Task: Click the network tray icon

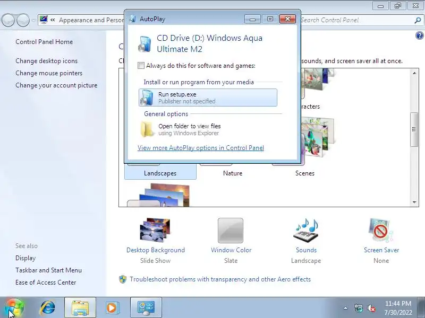Action: tap(358, 308)
